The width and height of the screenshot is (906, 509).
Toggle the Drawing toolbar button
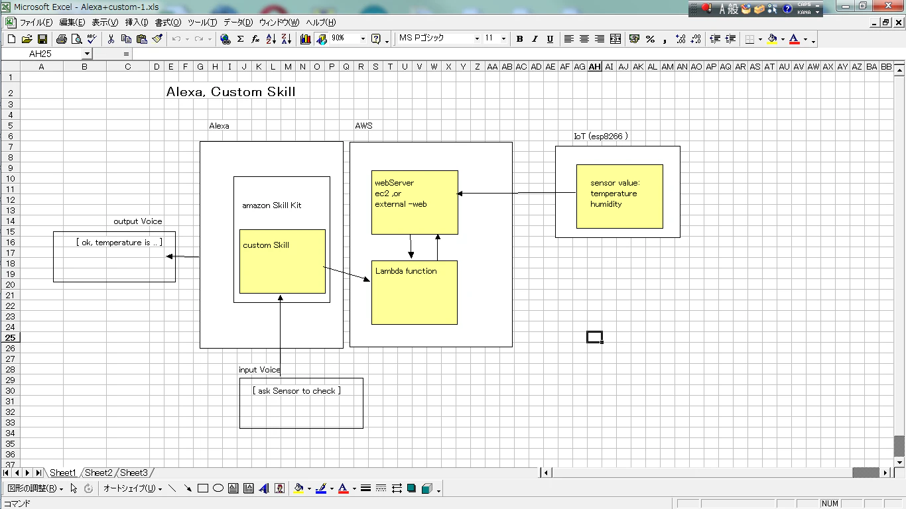tap(322, 39)
